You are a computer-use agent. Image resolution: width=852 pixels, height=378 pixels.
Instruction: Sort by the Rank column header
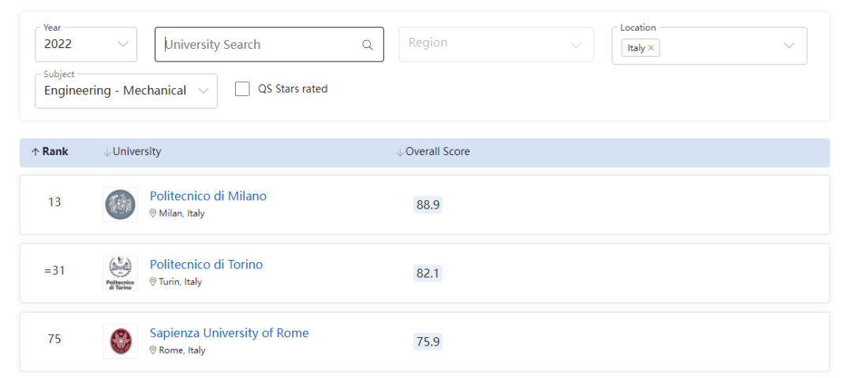coord(55,152)
